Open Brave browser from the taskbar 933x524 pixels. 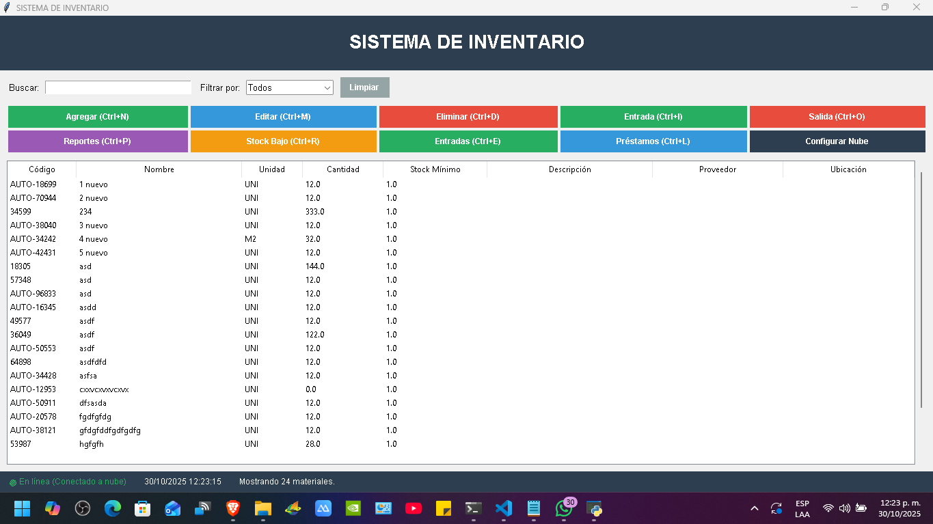click(232, 508)
